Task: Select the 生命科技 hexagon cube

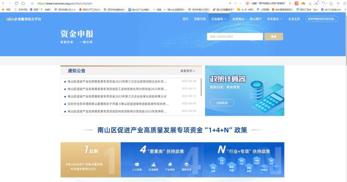Action: tap(221, 161)
